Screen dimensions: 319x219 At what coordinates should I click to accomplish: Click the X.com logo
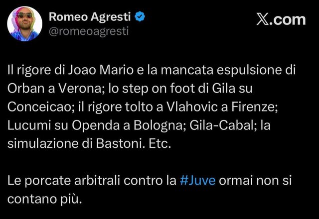[x=281, y=19]
